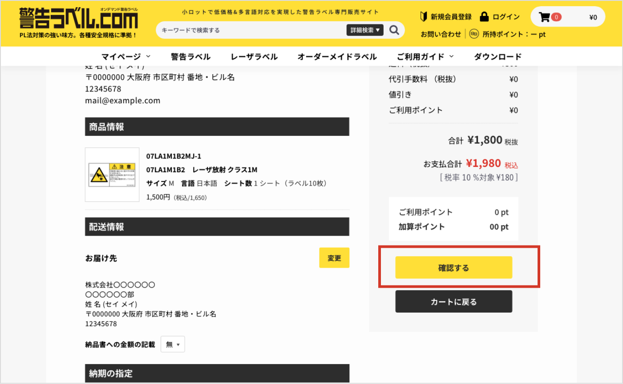Click the points coin icon
The width and height of the screenshot is (623, 384).
click(x=474, y=34)
